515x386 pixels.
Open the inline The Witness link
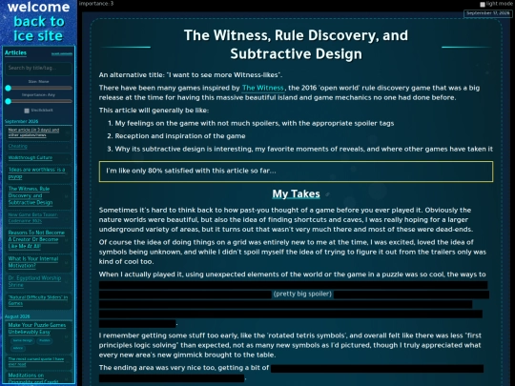click(263, 88)
